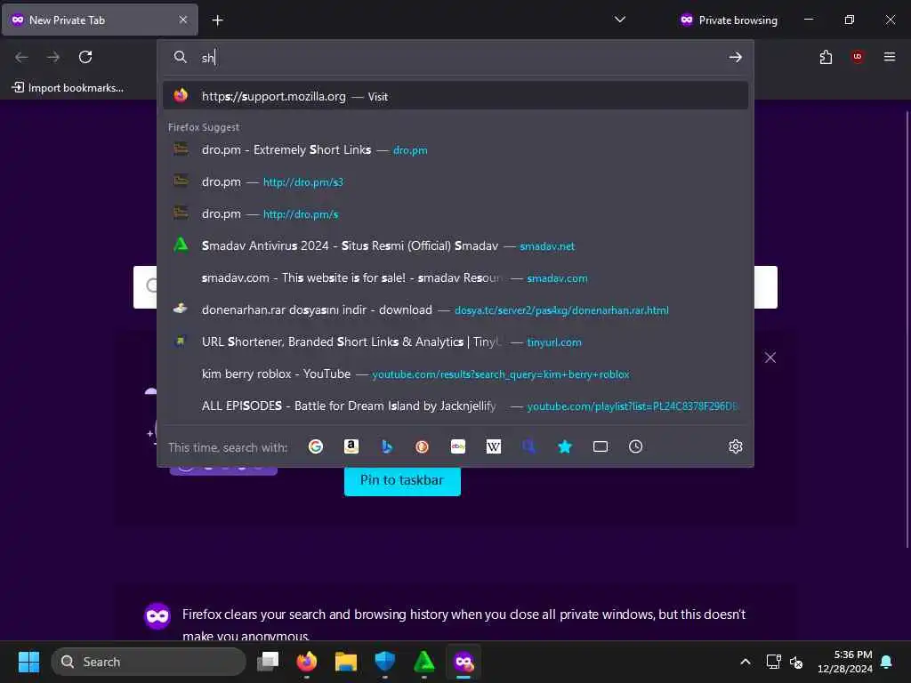Open muted volume tray icon

pos(796,662)
